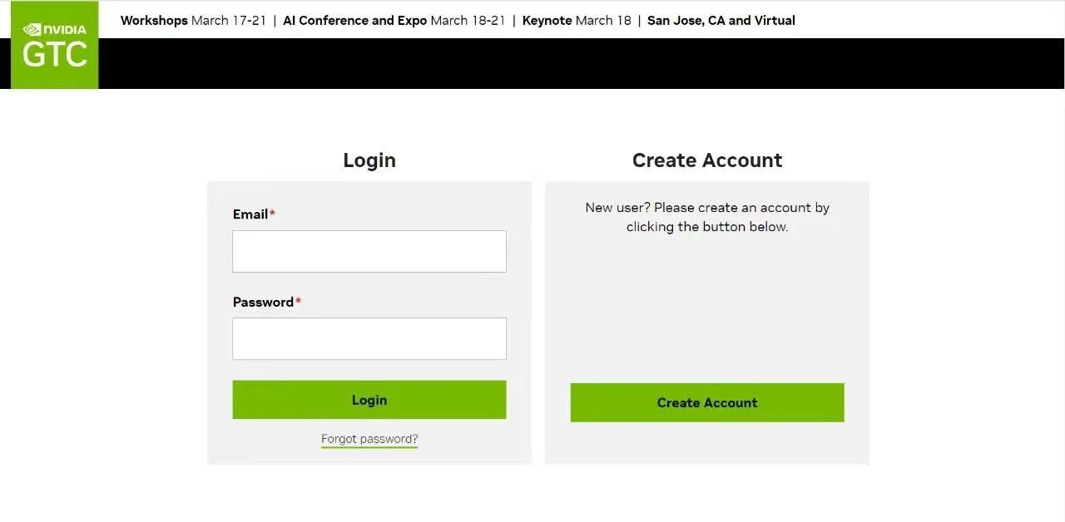The width and height of the screenshot is (1065, 522).
Task: Select San Jose, CA and Virtual text
Action: tap(721, 20)
